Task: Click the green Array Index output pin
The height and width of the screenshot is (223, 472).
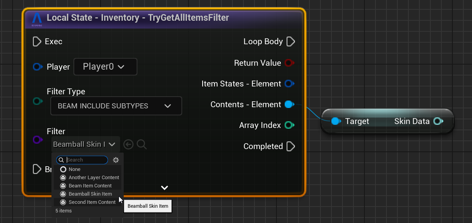Action: pyautogui.click(x=289, y=125)
